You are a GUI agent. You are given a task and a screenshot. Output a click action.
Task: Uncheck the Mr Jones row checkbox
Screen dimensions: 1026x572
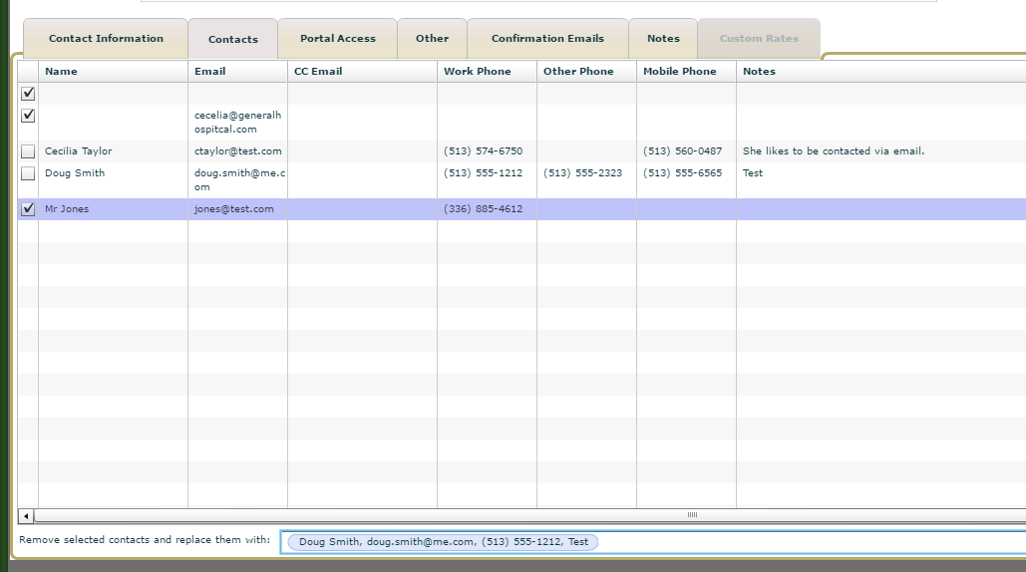coord(28,209)
